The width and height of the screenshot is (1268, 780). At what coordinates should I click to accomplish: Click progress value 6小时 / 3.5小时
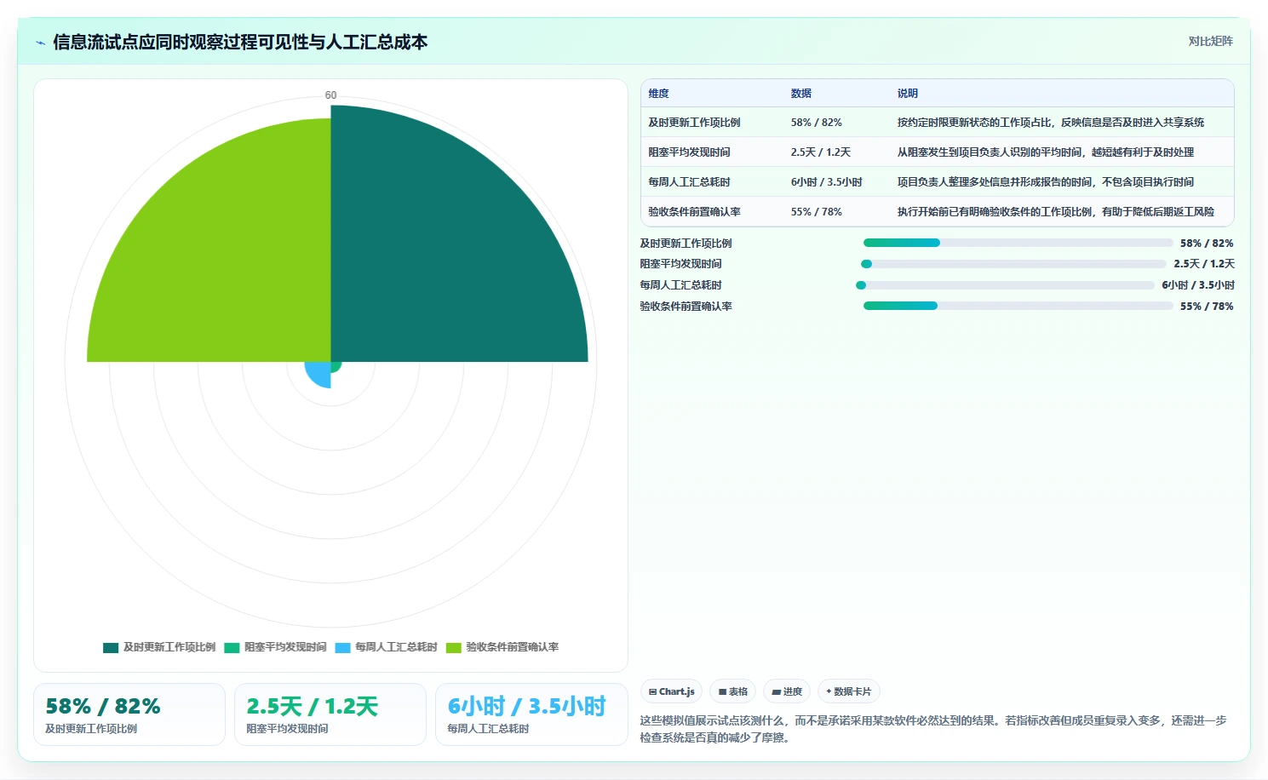[1198, 285]
